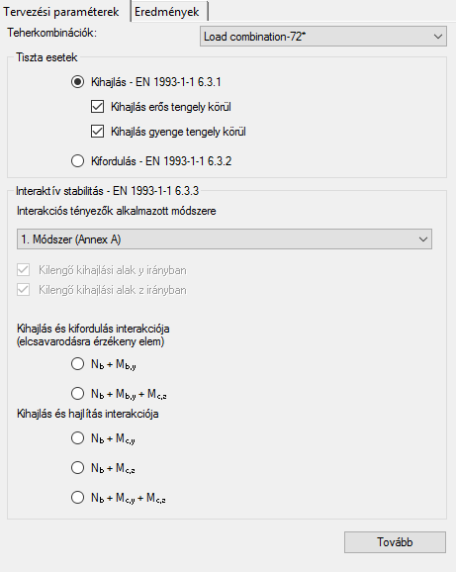Click the Tovább button
Image resolution: width=456 pixels, height=572 pixels.
click(x=395, y=542)
